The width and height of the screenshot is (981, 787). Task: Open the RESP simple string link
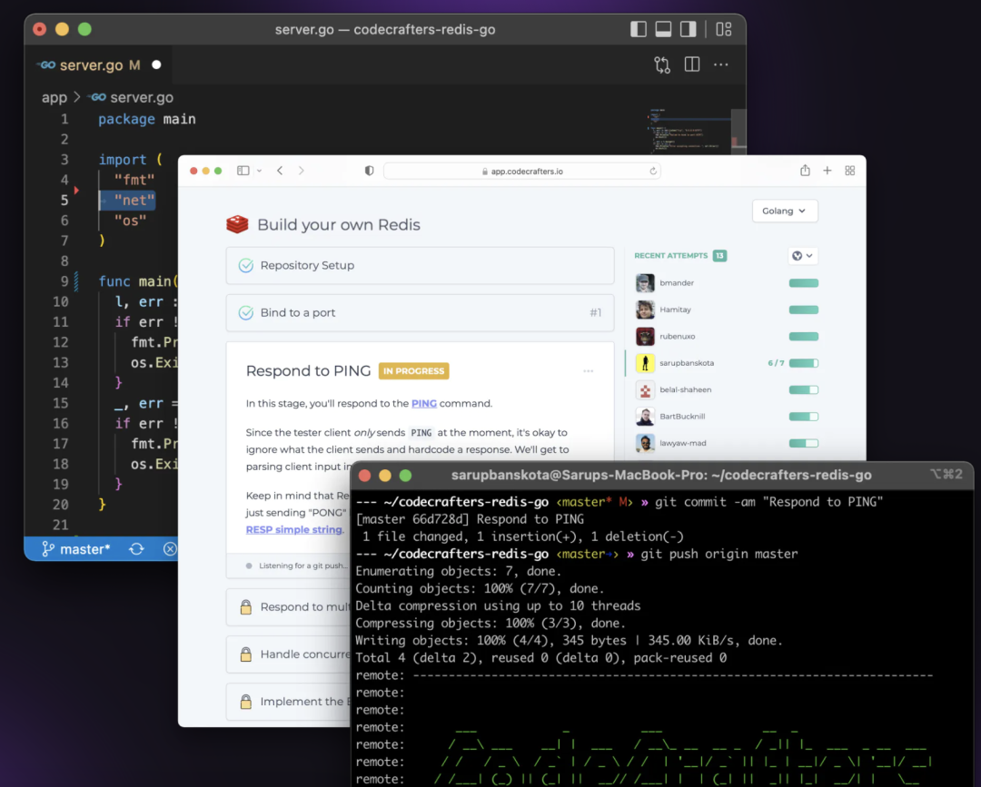pos(294,529)
